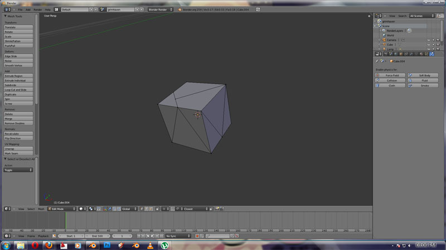Click the play animation button in timeline
This screenshot has height=250, width=446.
tap(152, 236)
